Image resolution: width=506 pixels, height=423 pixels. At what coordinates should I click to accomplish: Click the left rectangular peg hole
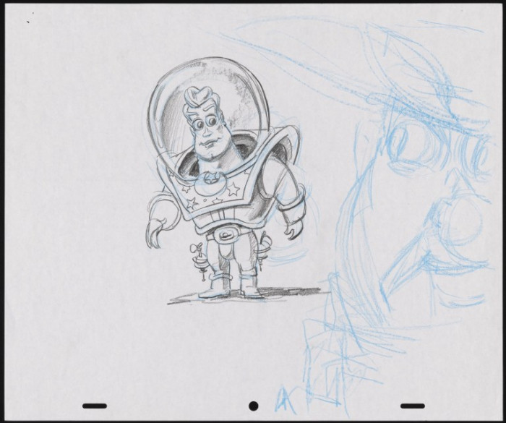pos(95,405)
